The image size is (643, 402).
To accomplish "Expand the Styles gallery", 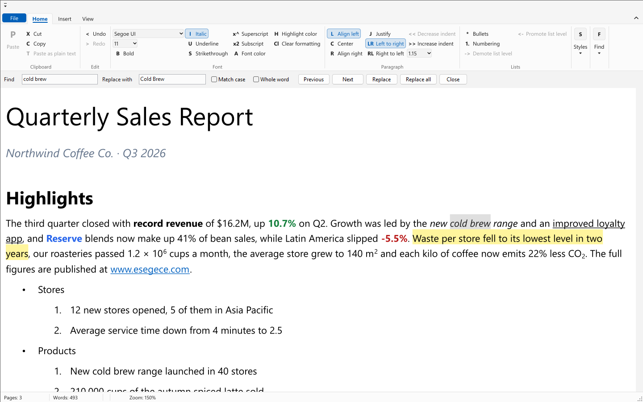I will pyautogui.click(x=580, y=43).
